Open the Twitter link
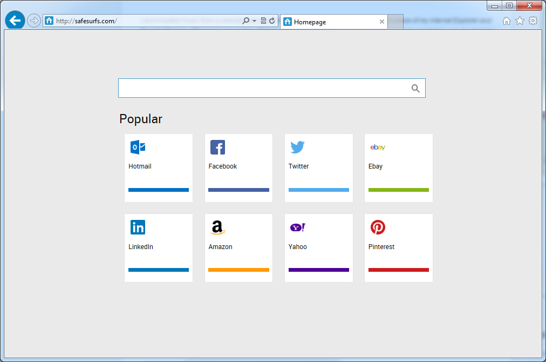The image size is (546, 362). (x=298, y=166)
